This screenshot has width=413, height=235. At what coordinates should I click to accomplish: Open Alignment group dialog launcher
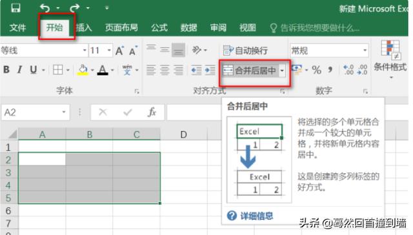tap(283, 91)
